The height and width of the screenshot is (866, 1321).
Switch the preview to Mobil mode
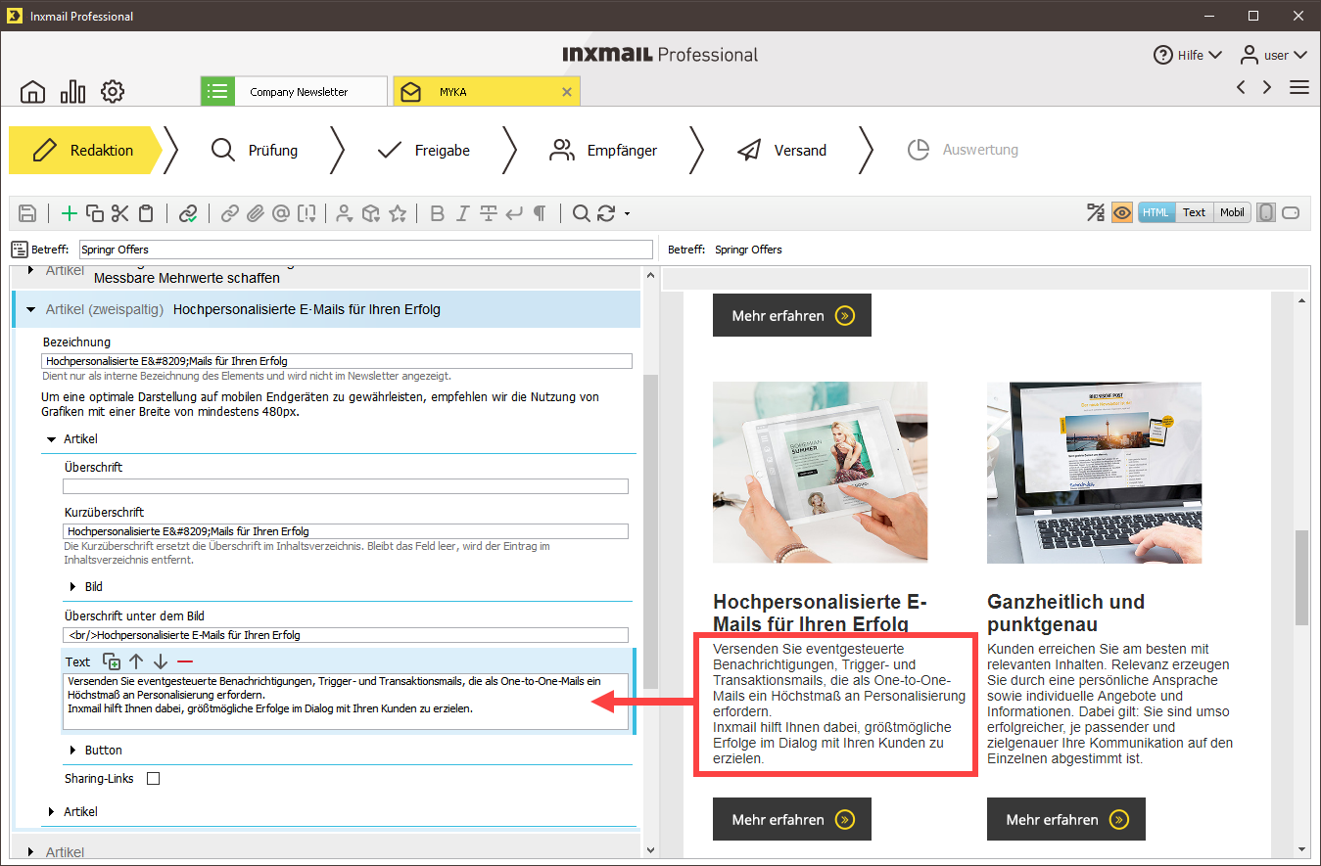(1232, 212)
